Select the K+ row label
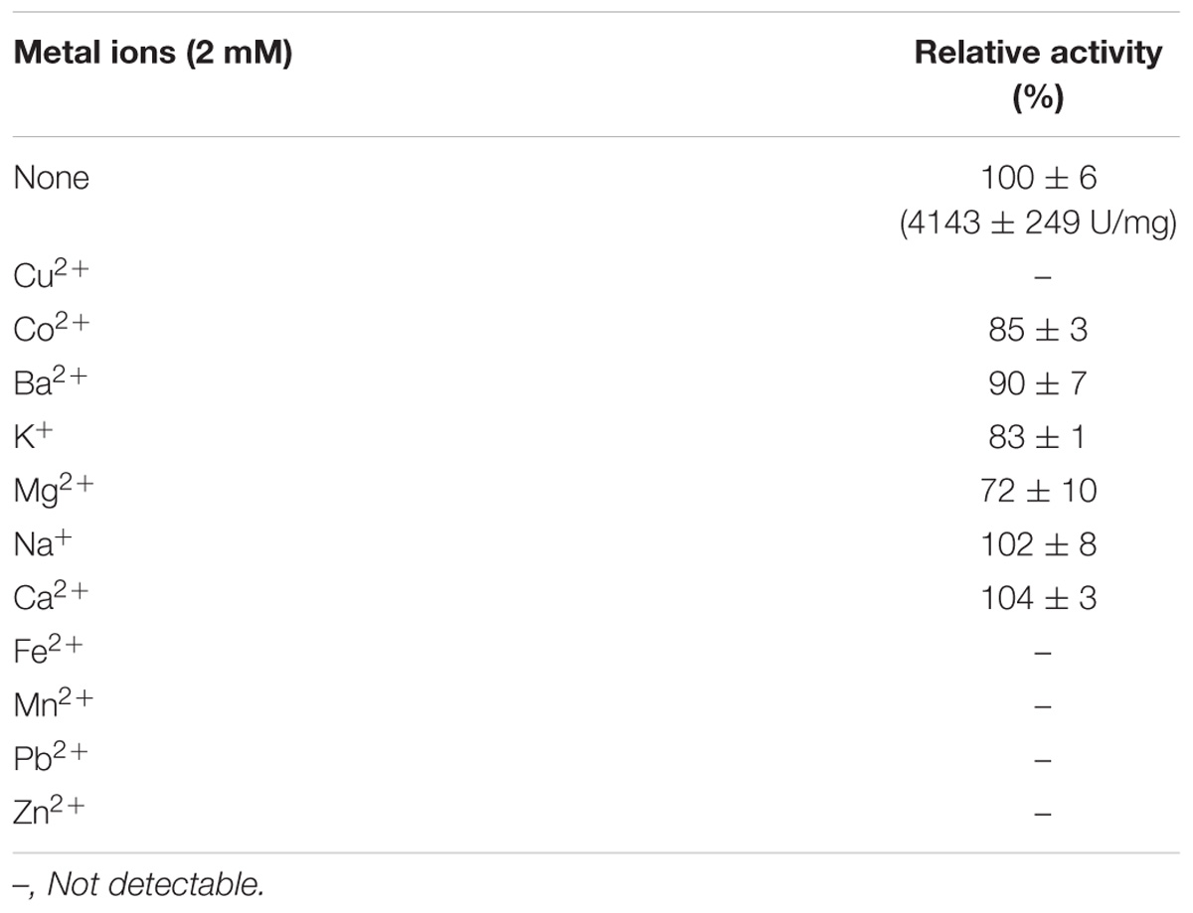The height and width of the screenshot is (913, 1193). tap(35, 437)
